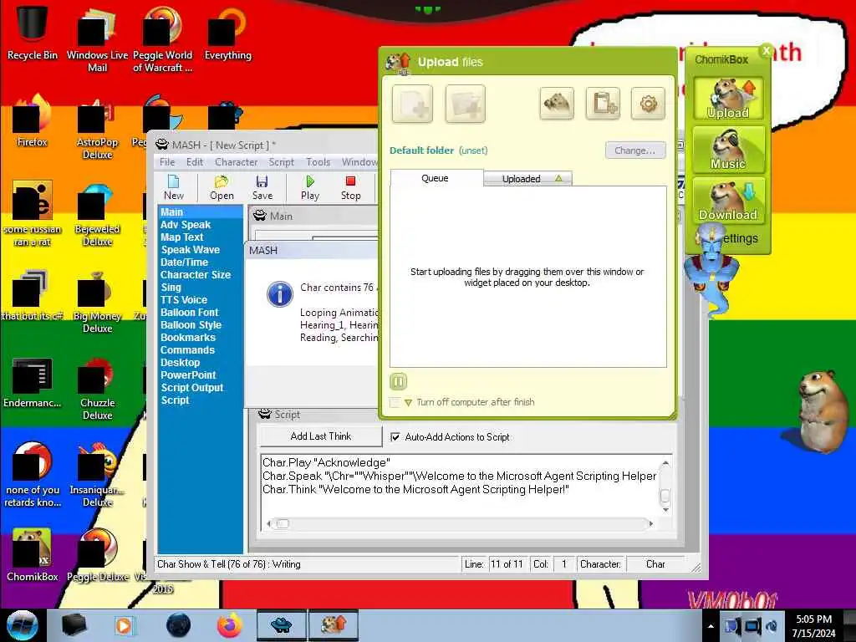This screenshot has height=642, width=856.
Task: Open the Edit menu in MASH
Action: click(x=194, y=162)
